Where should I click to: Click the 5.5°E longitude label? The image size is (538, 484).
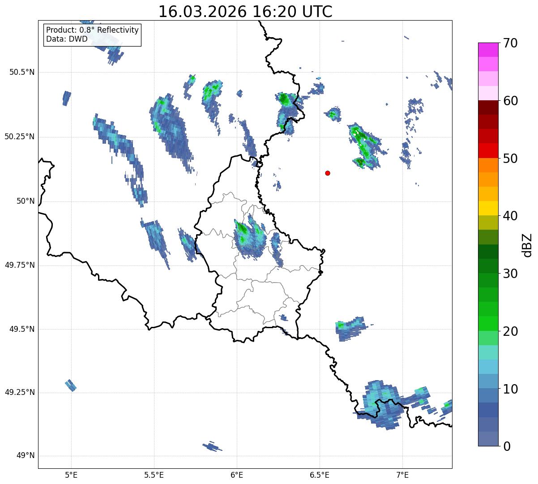(154, 475)
